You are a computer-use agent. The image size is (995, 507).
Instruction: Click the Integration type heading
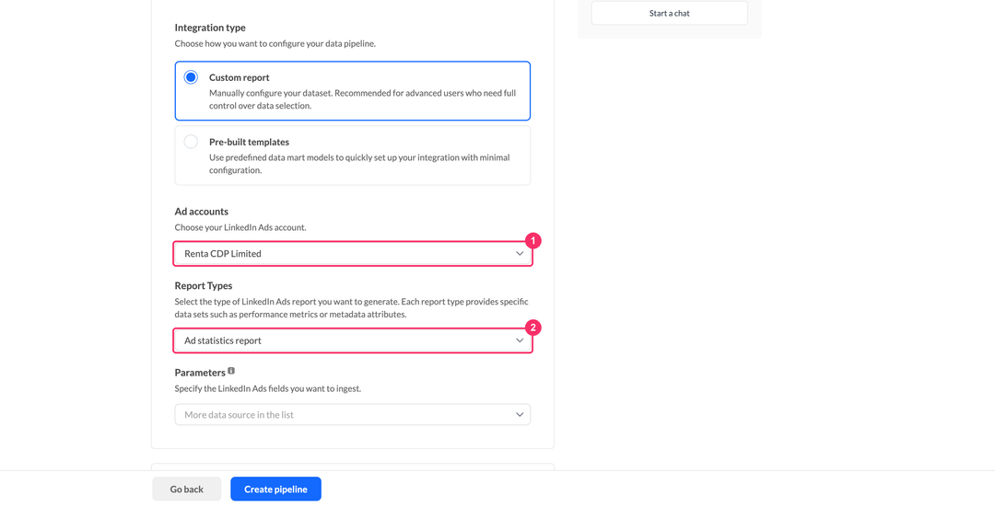[x=210, y=28]
